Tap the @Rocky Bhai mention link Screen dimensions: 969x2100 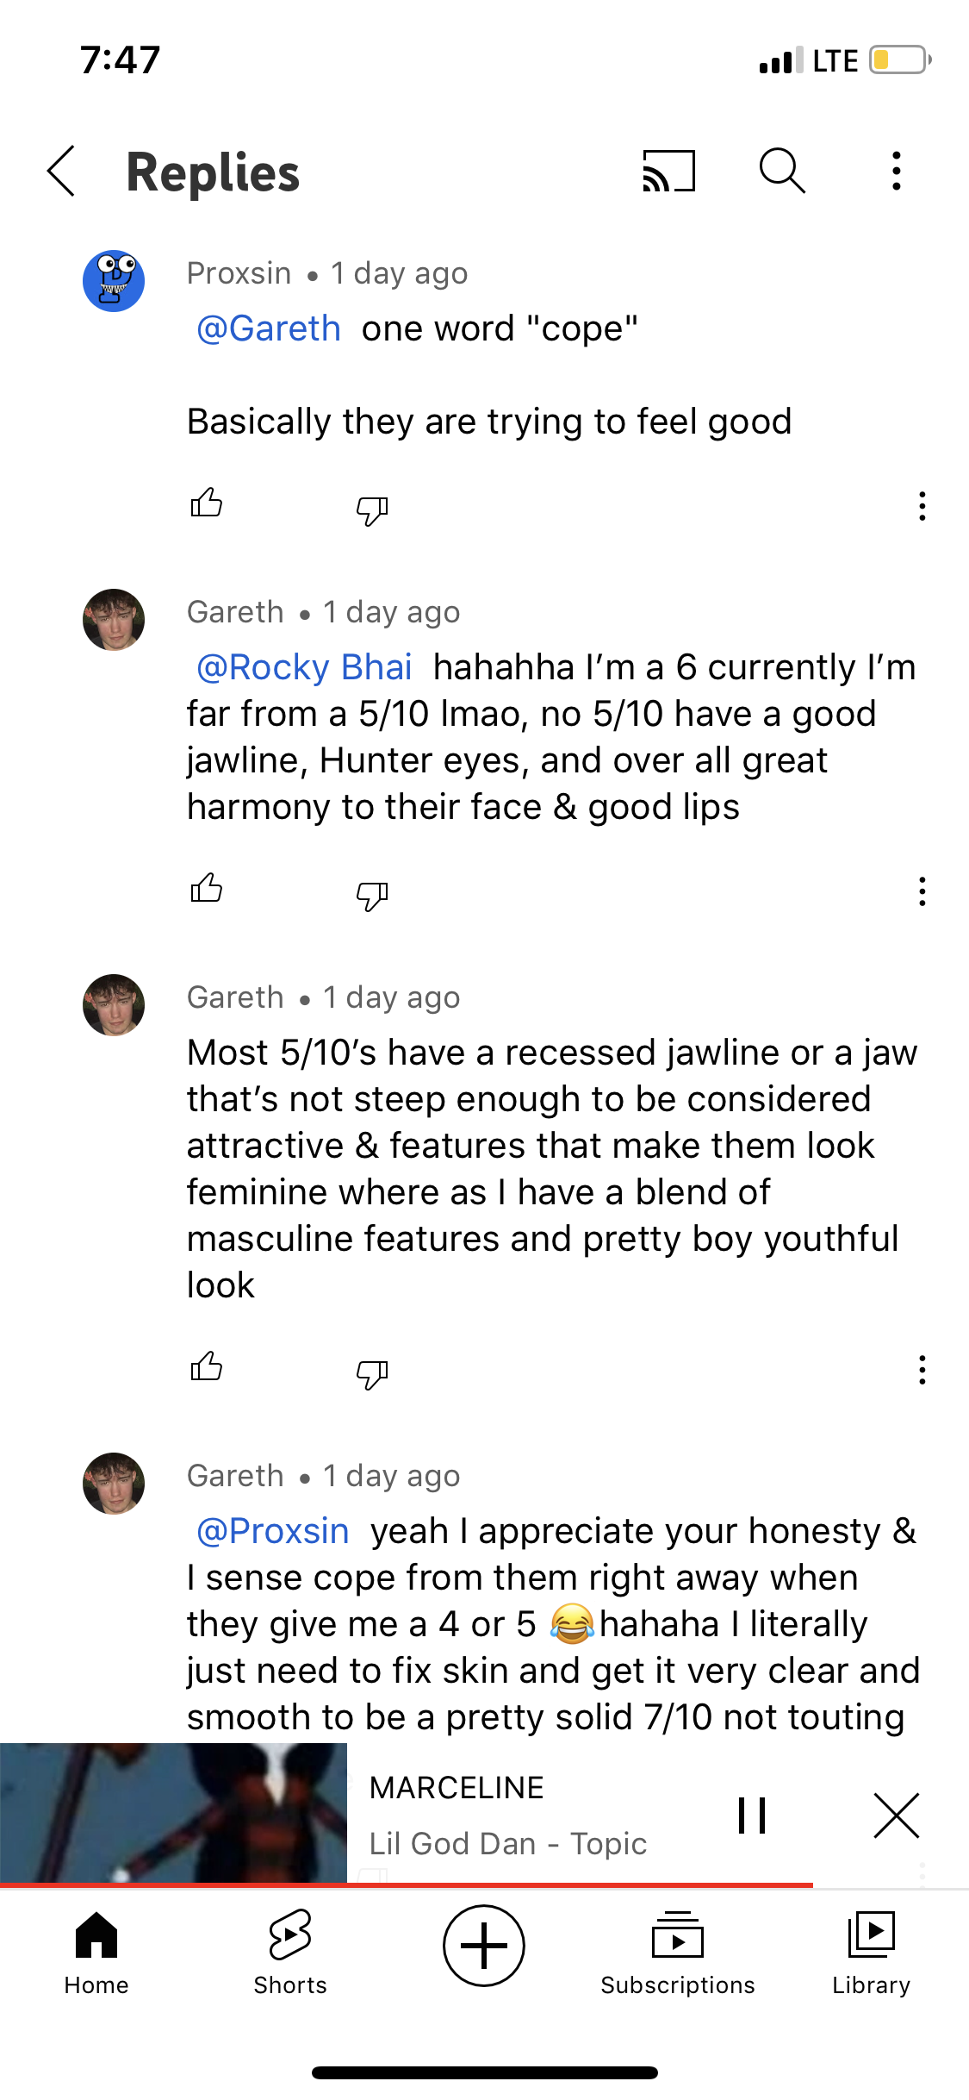pyautogui.click(x=304, y=667)
